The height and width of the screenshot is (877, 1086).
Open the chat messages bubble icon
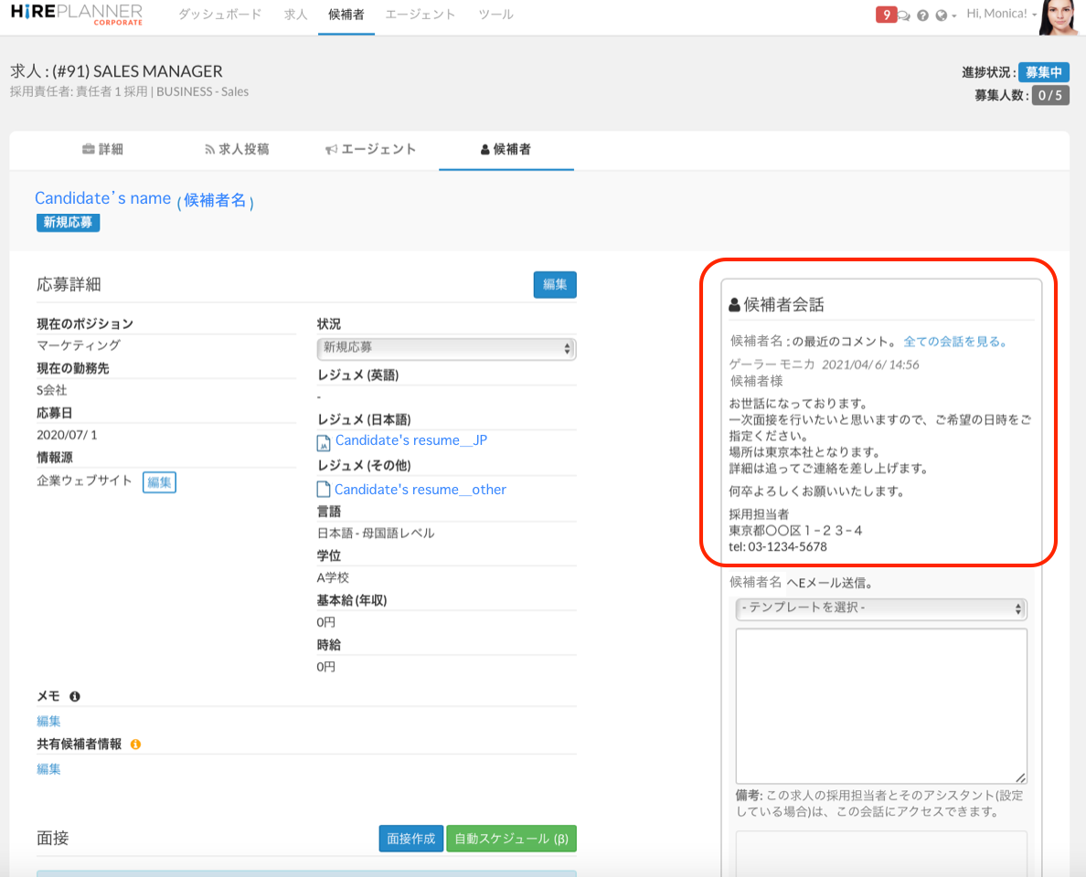(x=904, y=16)
